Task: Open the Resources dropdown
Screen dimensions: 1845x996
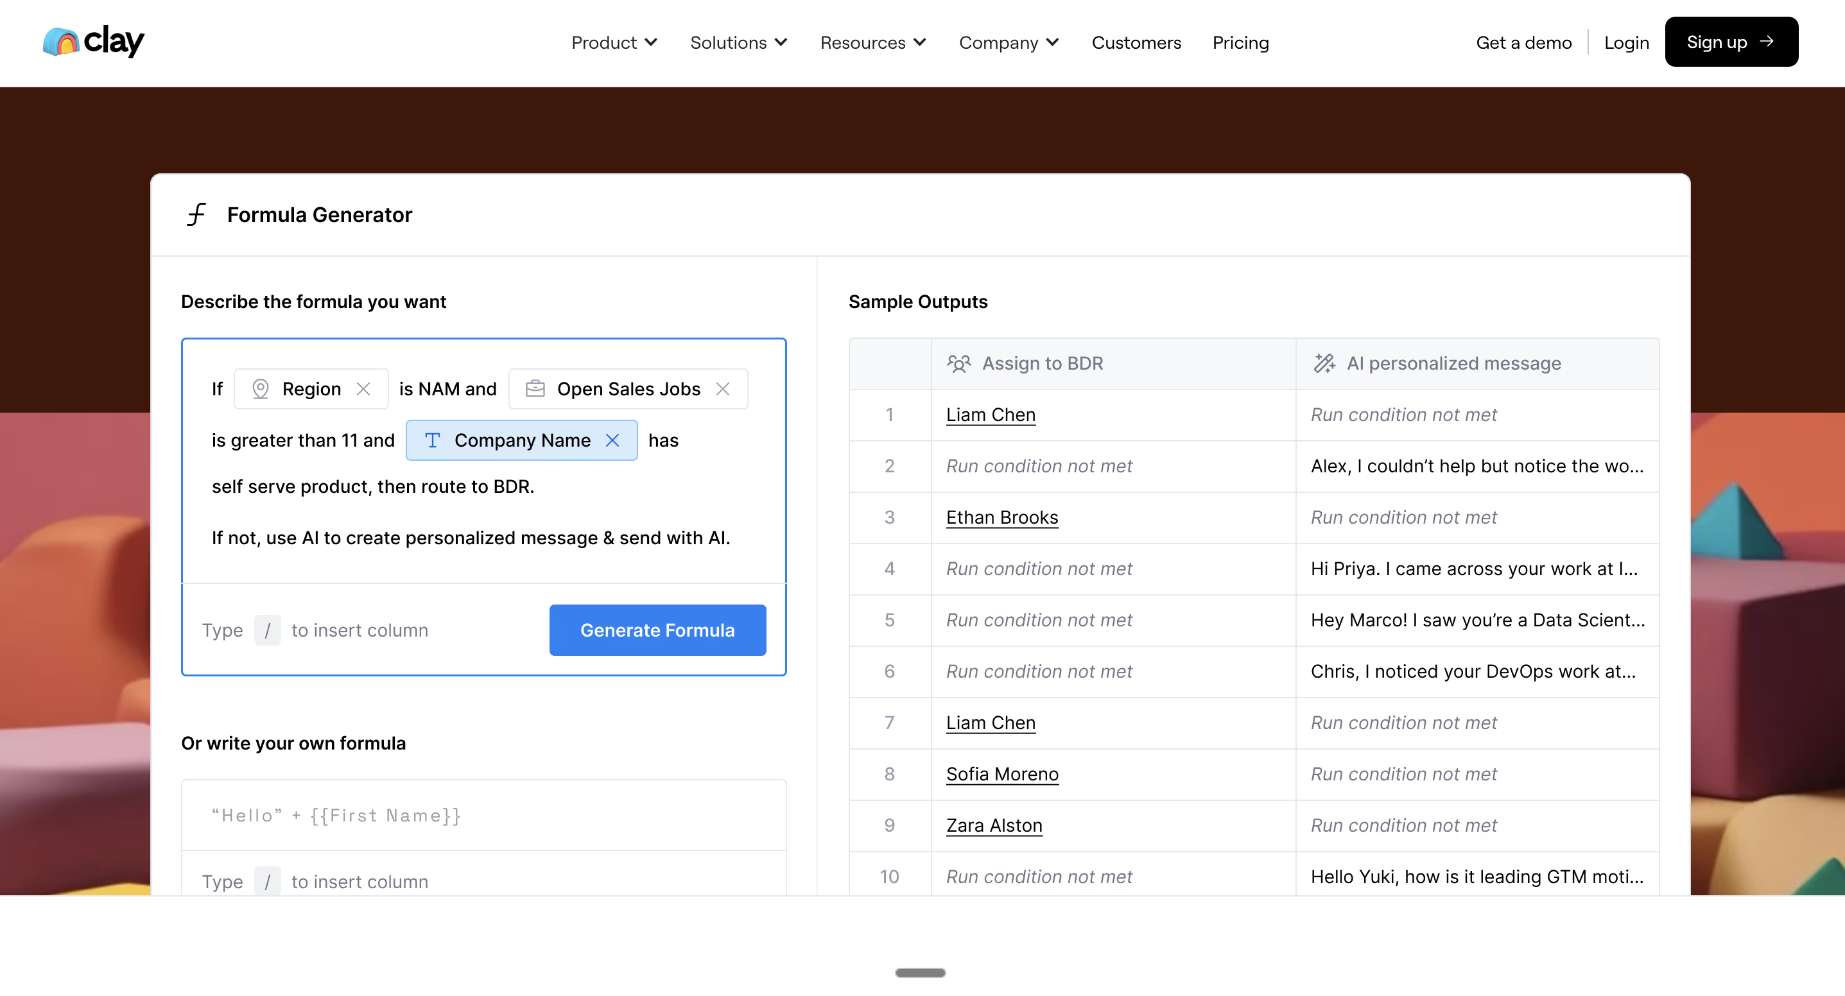Action: pos(873,43)
